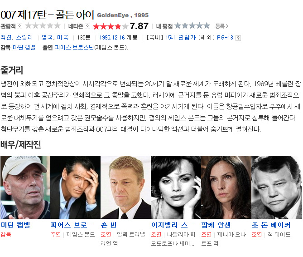Open the 1995.12.16 release date link

(112, 38)
